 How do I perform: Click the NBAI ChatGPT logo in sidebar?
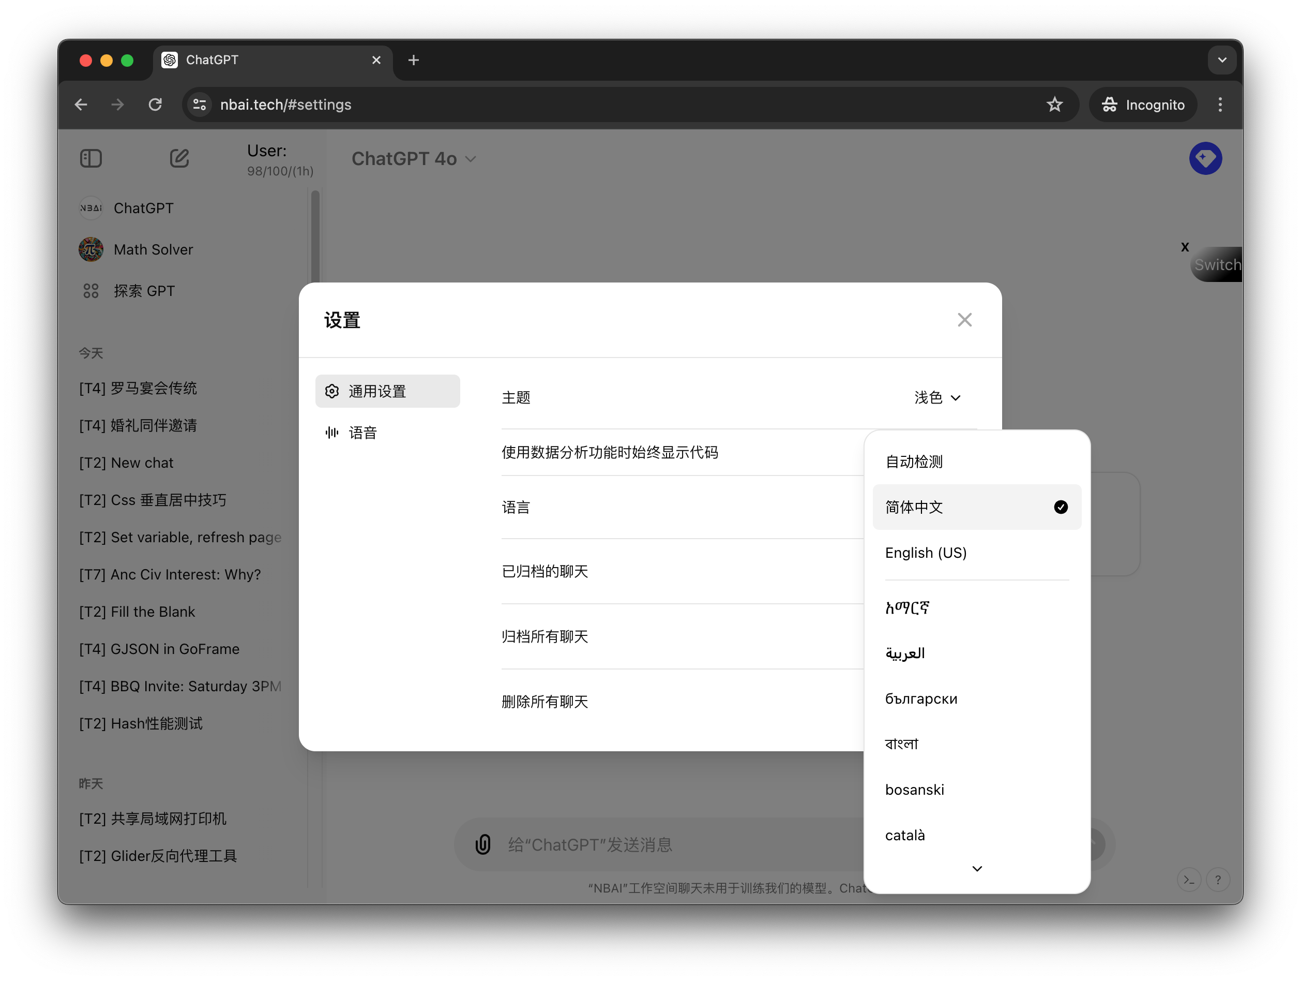[x=90, y=207]
